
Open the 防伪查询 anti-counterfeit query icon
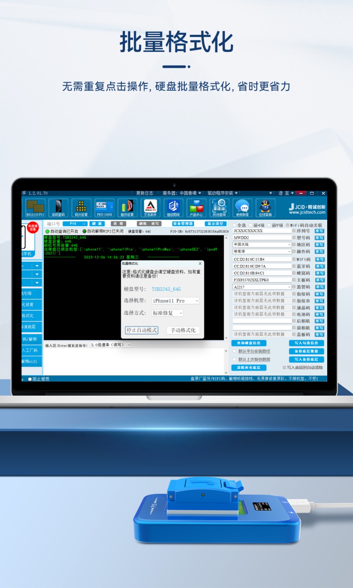tap(219, 208)
